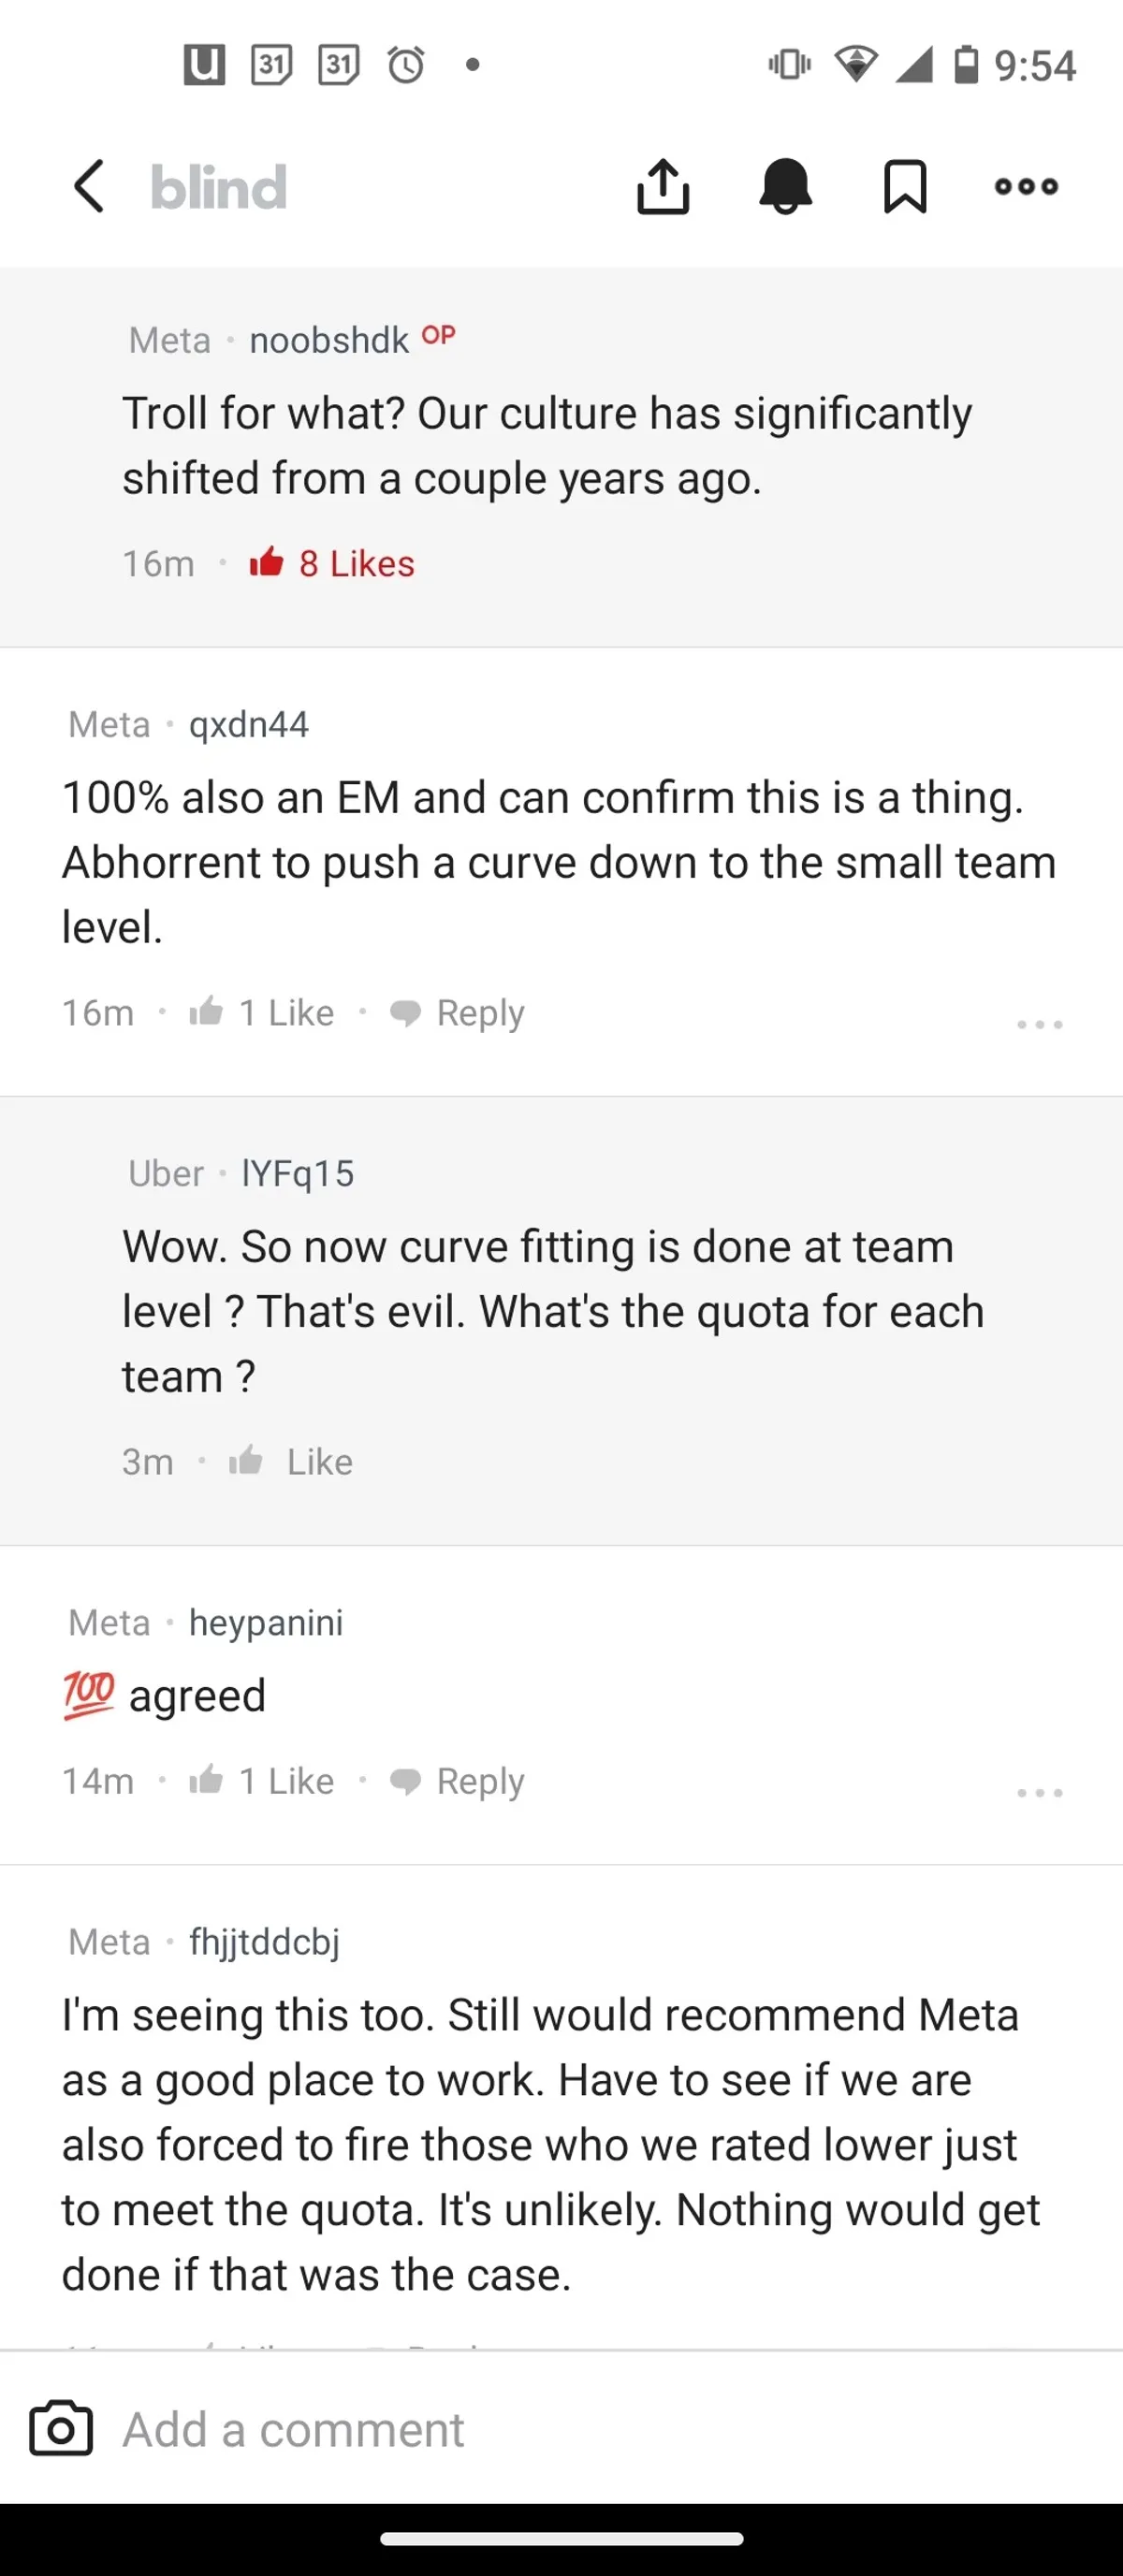This screenshot has width=1123, height=2576.
Task: Tap the blind logo in header
Action: [219, 187]
